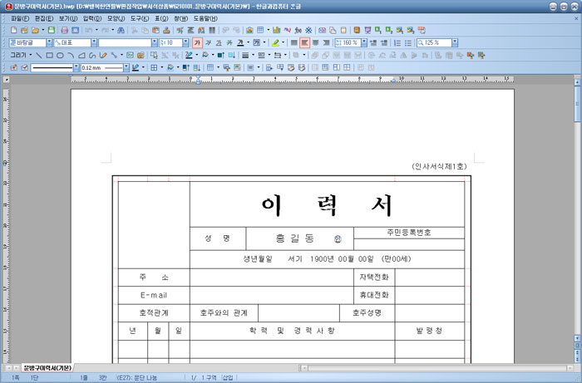The image size is (582, 383).
Task: Click the Find binoculars icon
Action: (x=122, y=30)
